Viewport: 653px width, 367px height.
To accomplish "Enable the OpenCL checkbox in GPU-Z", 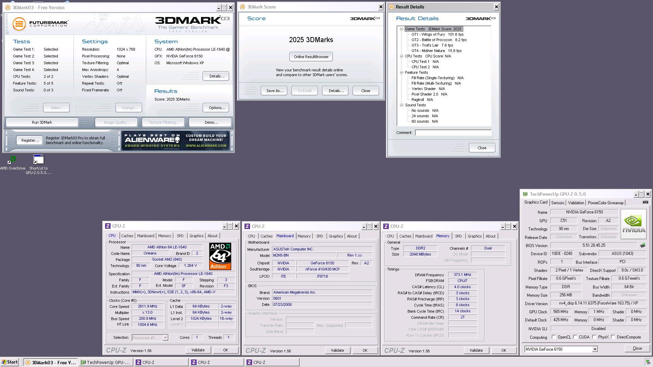I will (x=554, y=337).
